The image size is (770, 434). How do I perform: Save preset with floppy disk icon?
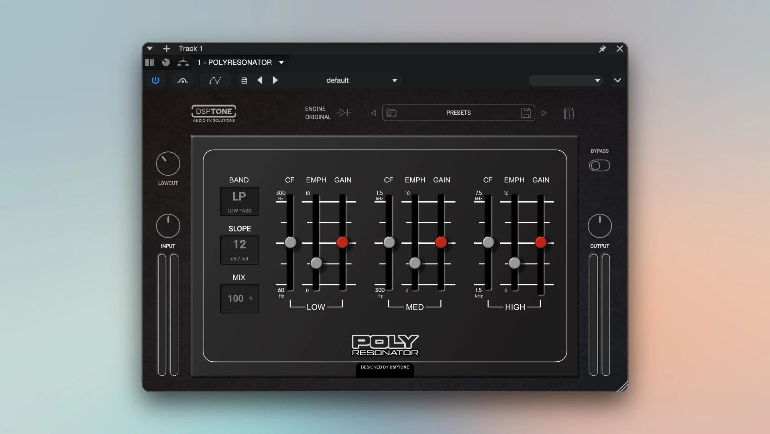[x=526, y=113]
